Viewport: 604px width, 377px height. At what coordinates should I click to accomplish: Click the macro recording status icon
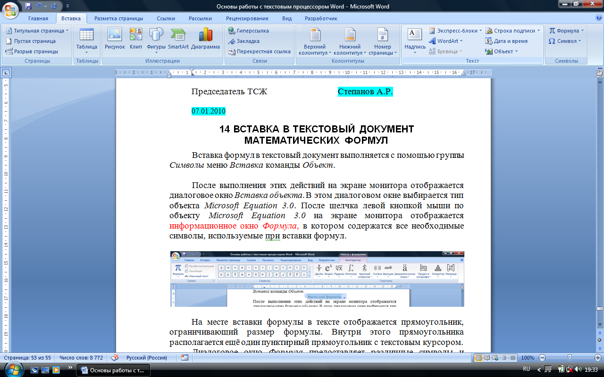pyautogui.click(x=185, y=358)
